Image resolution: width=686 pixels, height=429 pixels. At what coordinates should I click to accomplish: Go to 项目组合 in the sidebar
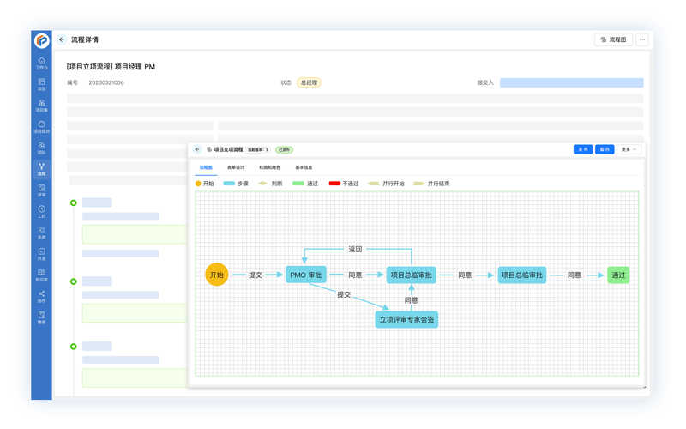41,126
